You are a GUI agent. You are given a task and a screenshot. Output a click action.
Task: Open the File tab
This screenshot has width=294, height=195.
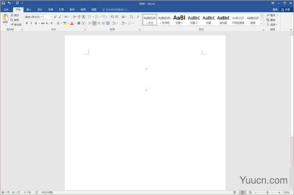click(6, 10)
